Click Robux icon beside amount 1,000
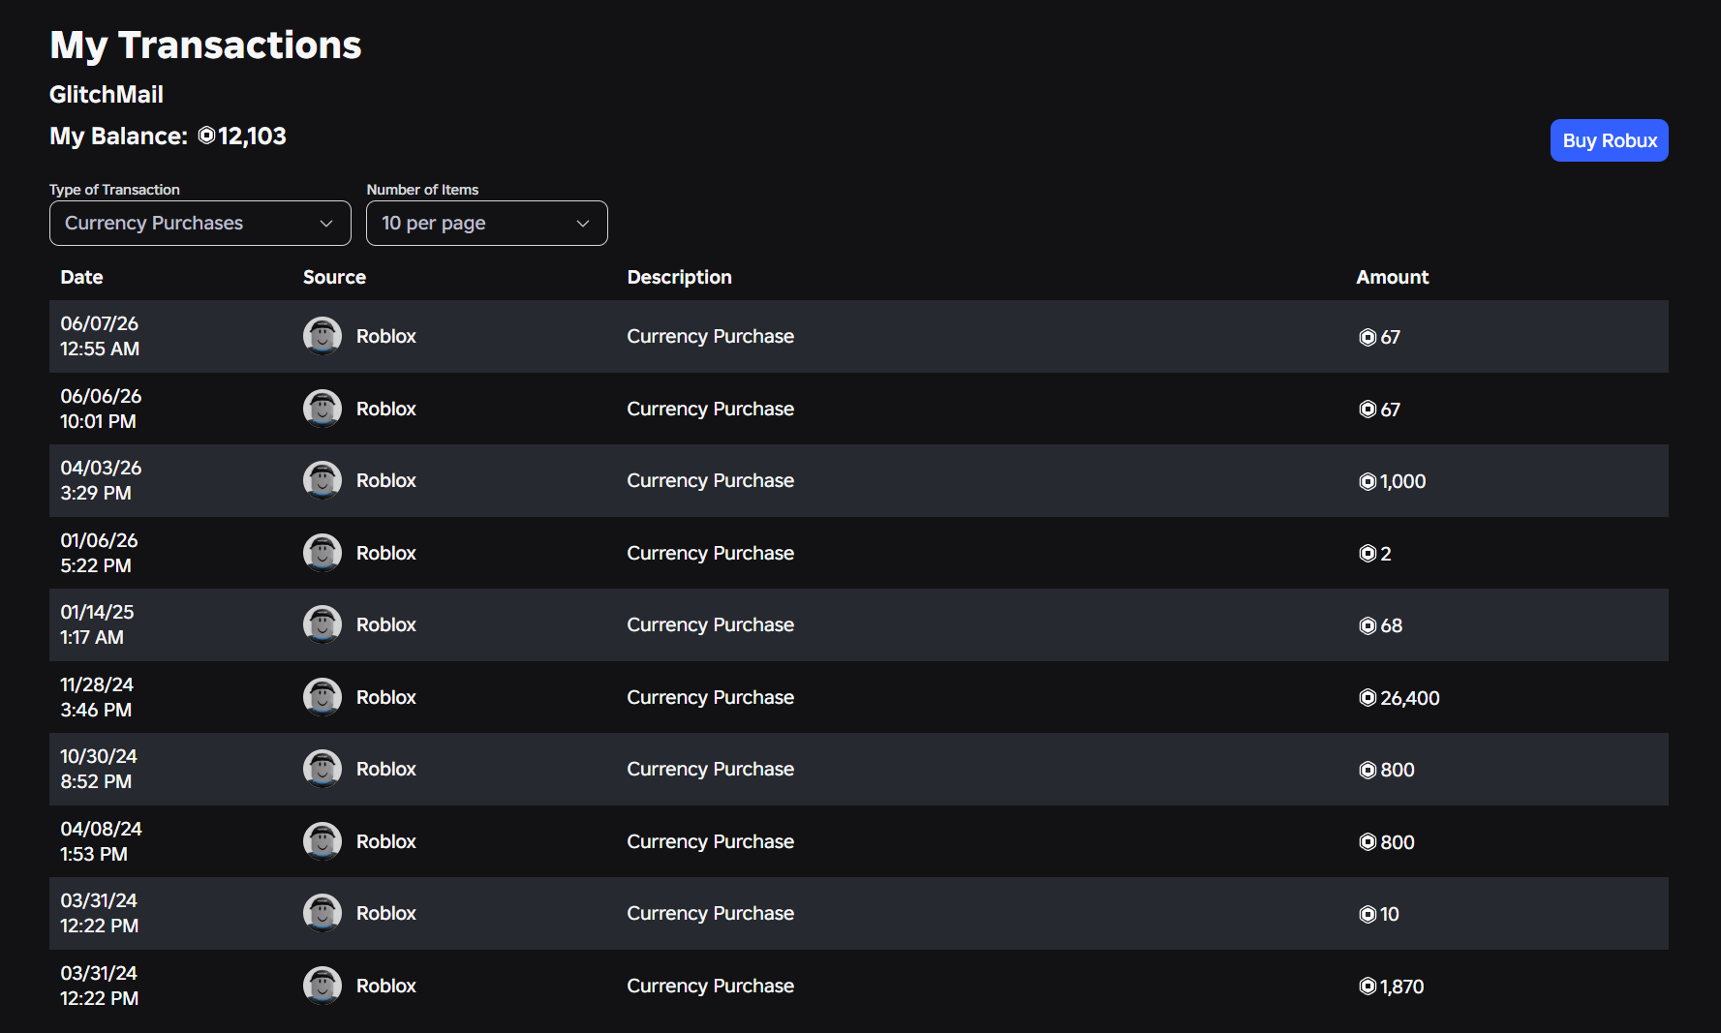 click(1368, 481)
